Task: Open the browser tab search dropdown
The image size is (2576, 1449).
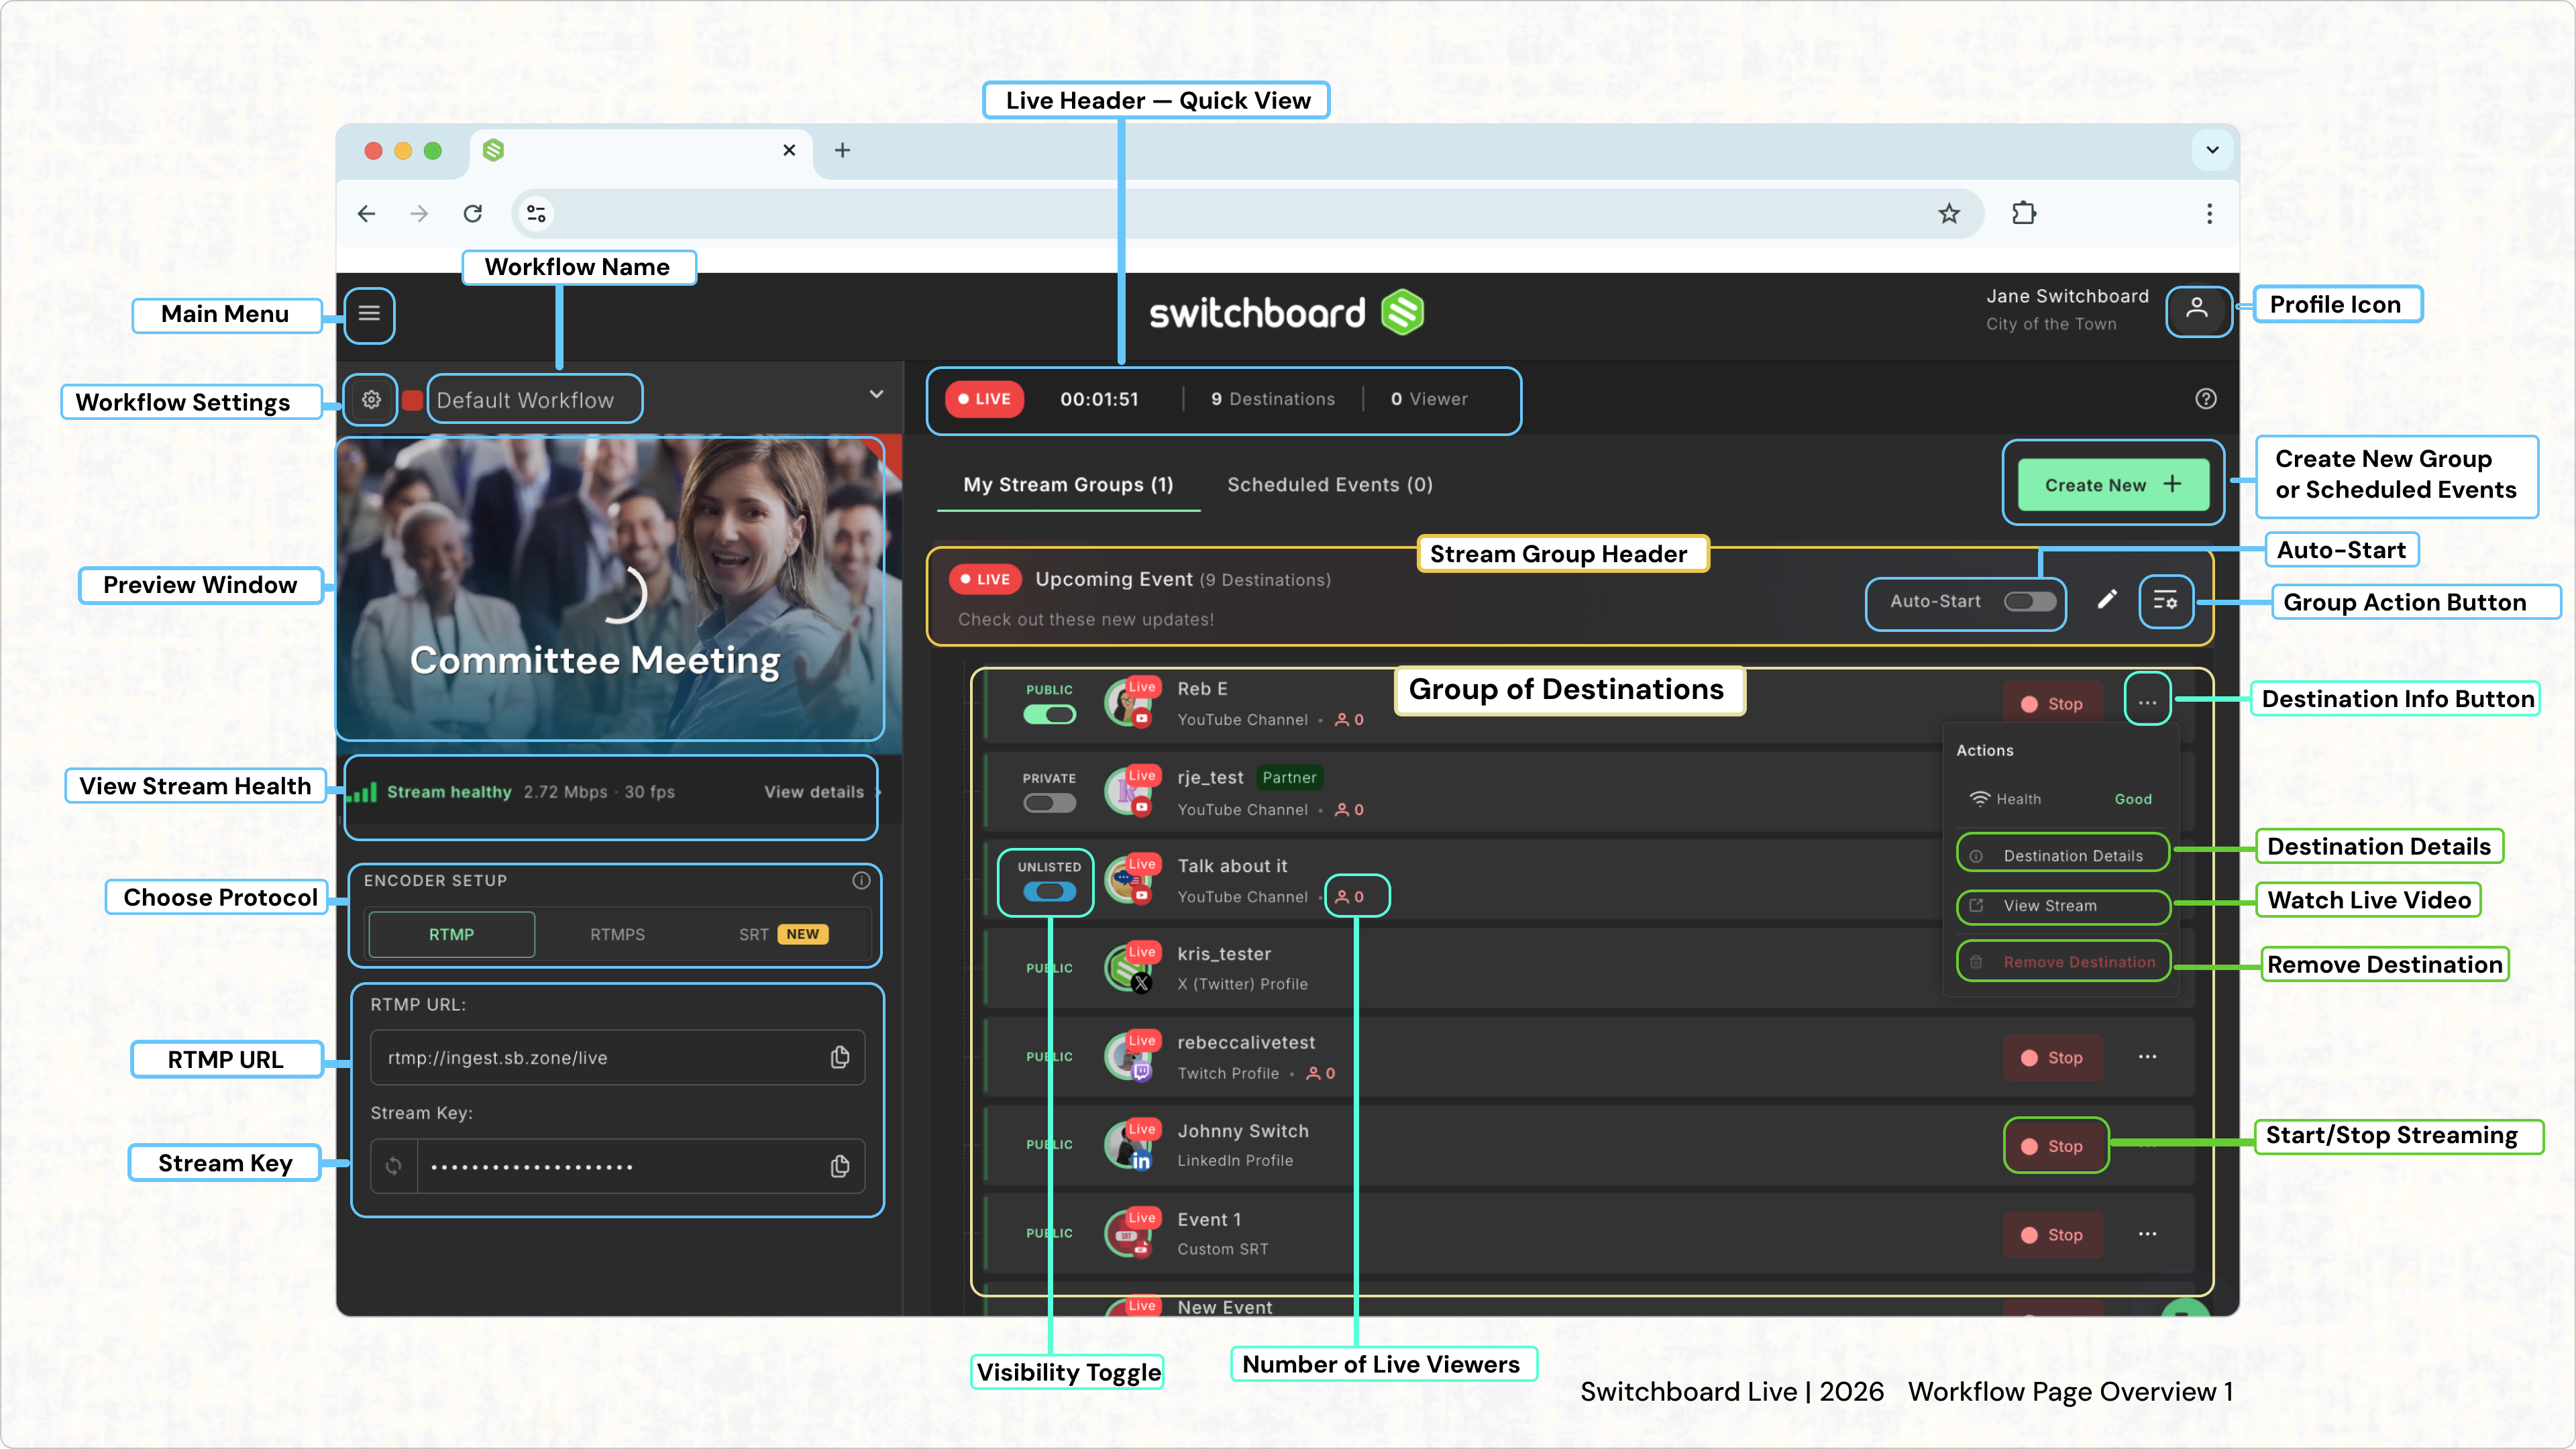Action: 2212,150
